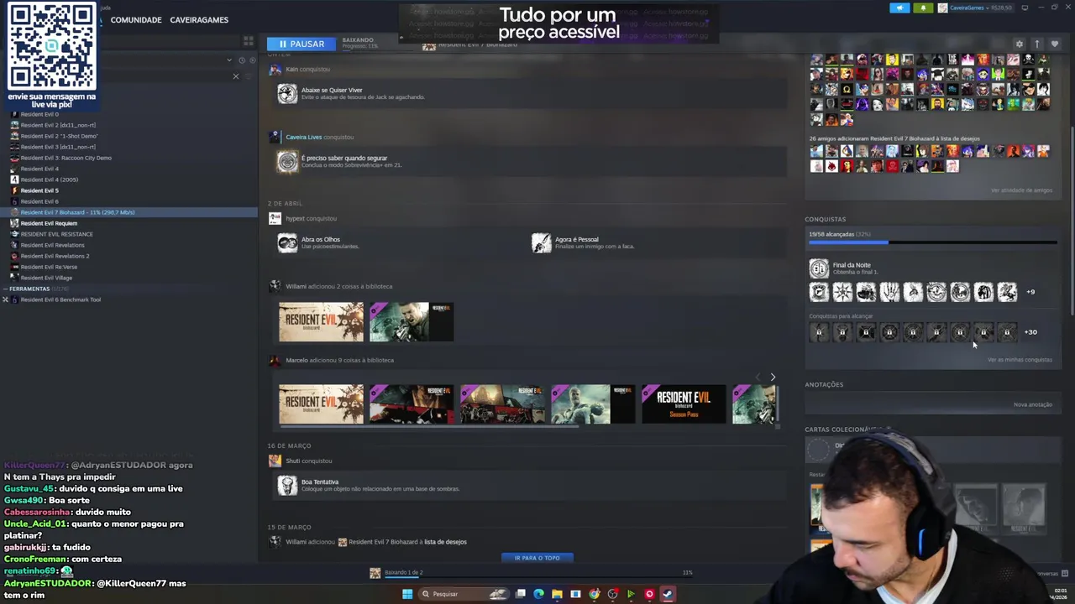Switch library to grid view icon
Image resolution: width=1075 pixels, height=604 pixels.
pyautogui.click(x=248, y=40)
